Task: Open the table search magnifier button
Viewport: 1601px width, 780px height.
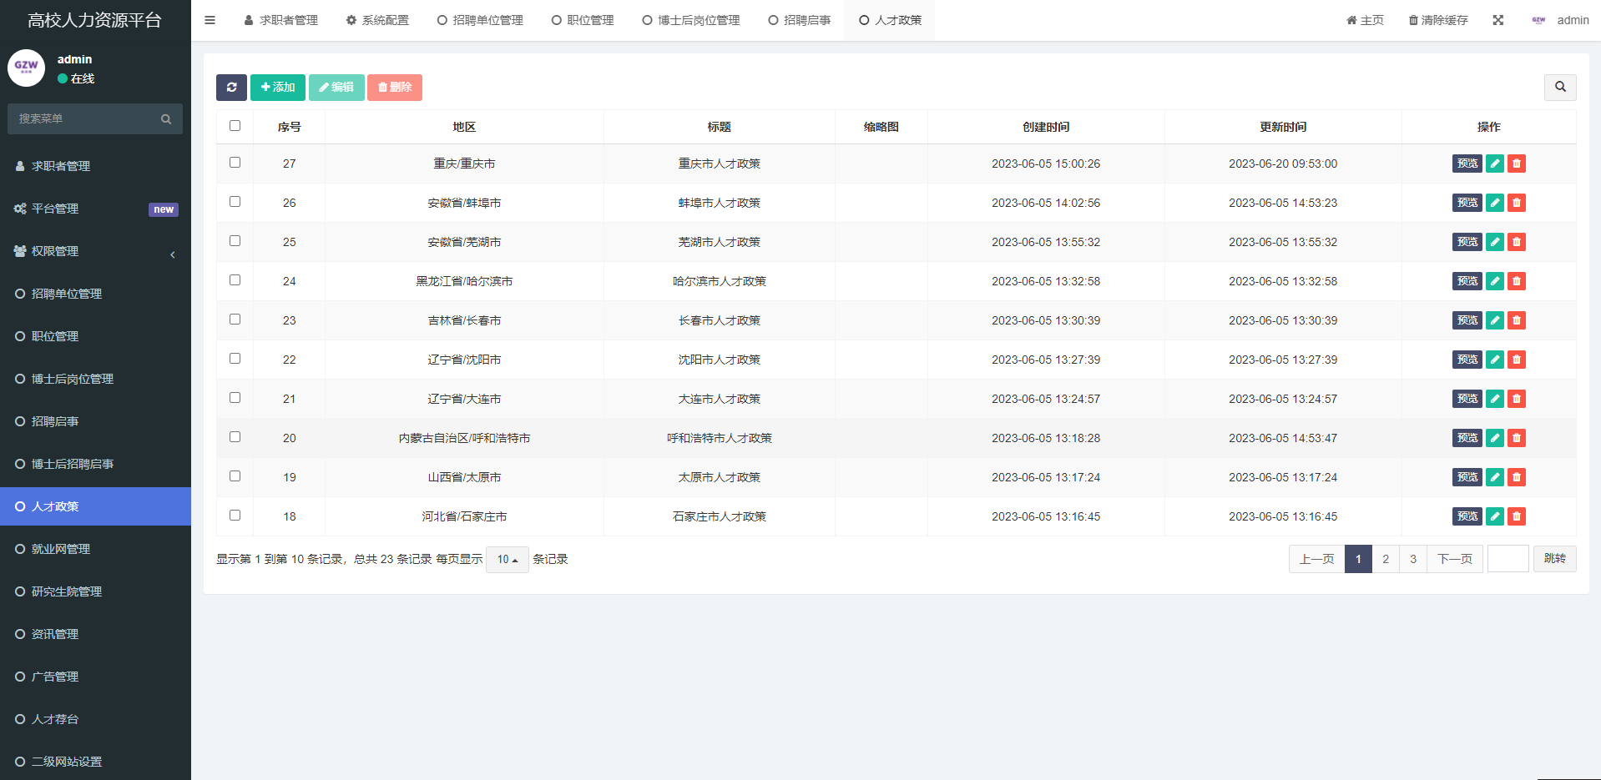Action: (x=1559, y=87)
